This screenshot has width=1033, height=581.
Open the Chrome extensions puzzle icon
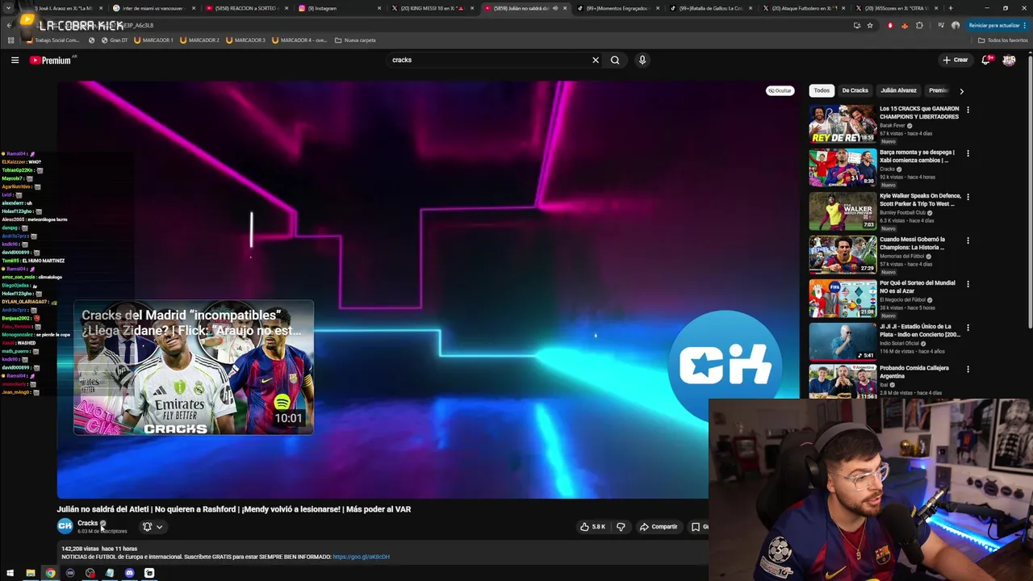919,25
